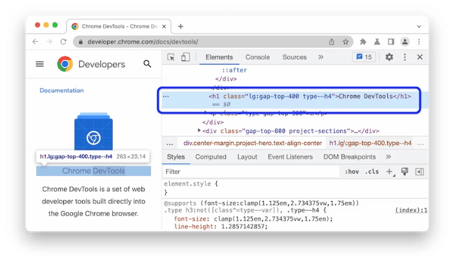Open the Layout pane tab
Image resolution: width=455 pixels, height=256 pixels.
click(x=247, y=157)
